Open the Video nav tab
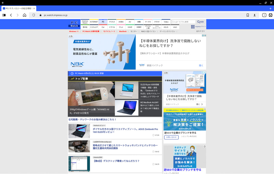 coord(166,22)
